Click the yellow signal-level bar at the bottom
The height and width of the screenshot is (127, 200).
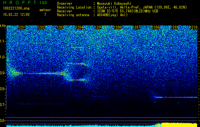(x=177, y=125)
